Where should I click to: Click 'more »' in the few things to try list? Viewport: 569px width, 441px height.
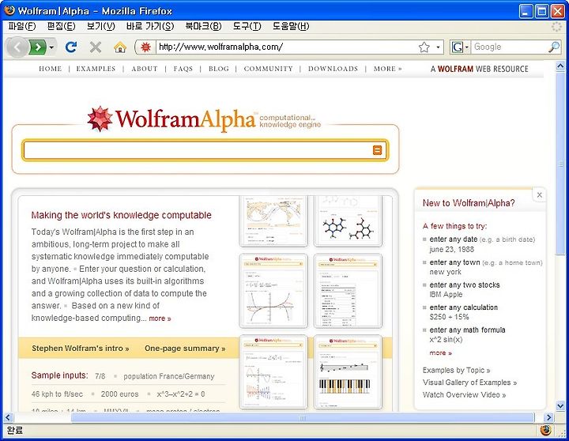(x=440, y=352)
